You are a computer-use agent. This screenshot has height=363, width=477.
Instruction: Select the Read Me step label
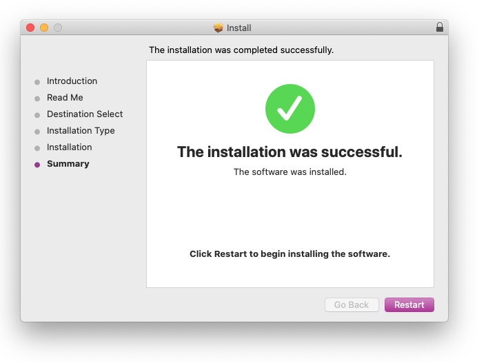coord(65,97)
